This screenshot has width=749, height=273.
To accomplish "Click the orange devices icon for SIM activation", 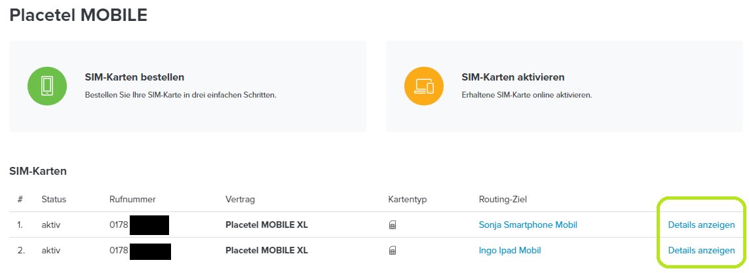I will pyautogui.click(x=423, y=86).
